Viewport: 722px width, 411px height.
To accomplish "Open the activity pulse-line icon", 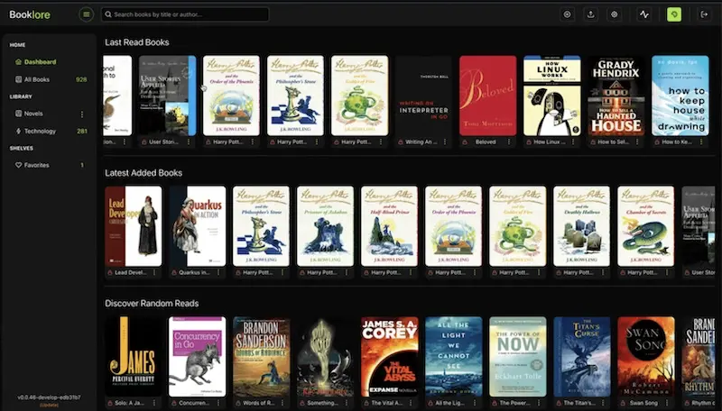I will (644, 14).
